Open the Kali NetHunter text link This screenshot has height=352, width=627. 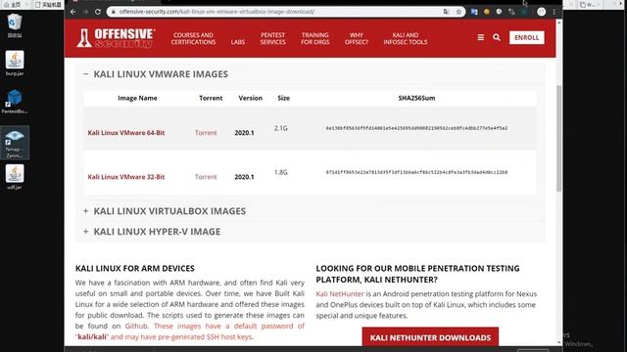(340, 293)
